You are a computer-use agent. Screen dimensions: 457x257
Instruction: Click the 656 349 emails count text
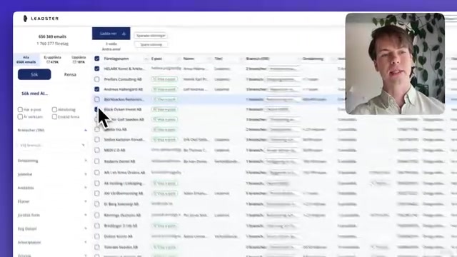[52, 36]
